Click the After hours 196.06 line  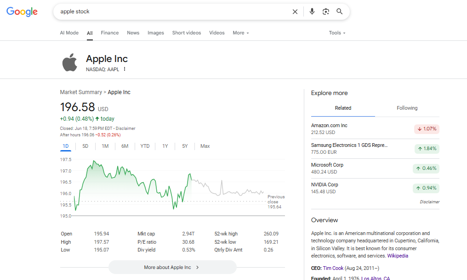click(x=90, y=135)
